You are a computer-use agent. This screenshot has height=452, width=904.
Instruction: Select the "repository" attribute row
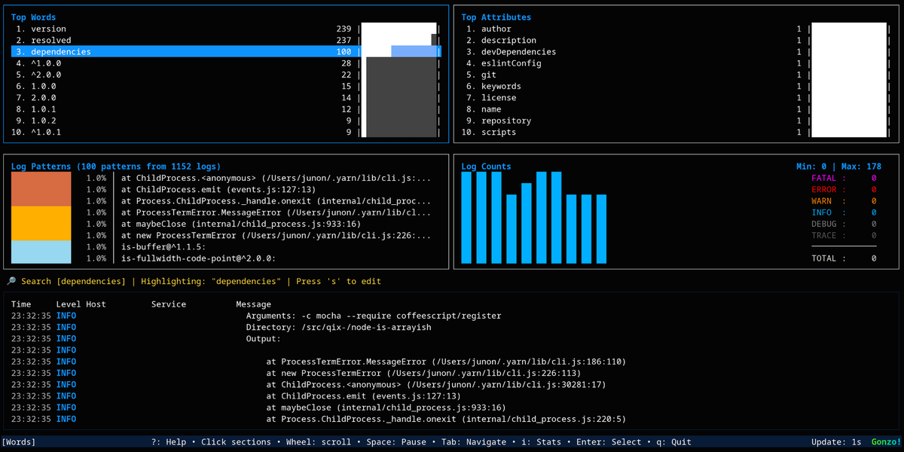(x=676, y=121)
